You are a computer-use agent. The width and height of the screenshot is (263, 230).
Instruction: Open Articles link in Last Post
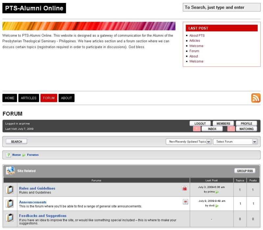(x=195, y=40)
